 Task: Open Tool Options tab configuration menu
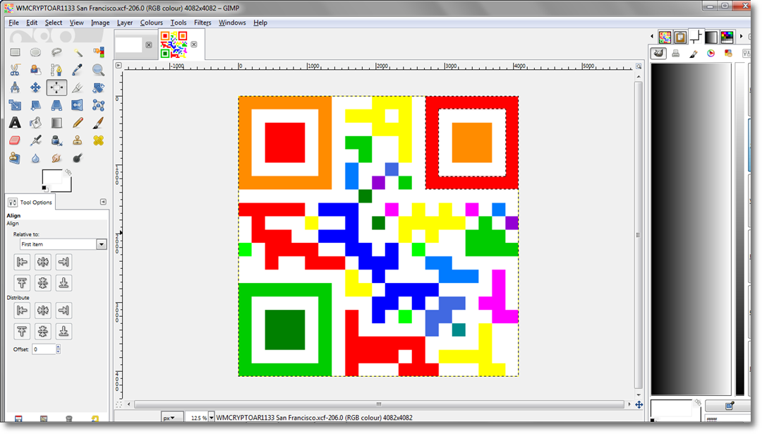coord(103,202)
